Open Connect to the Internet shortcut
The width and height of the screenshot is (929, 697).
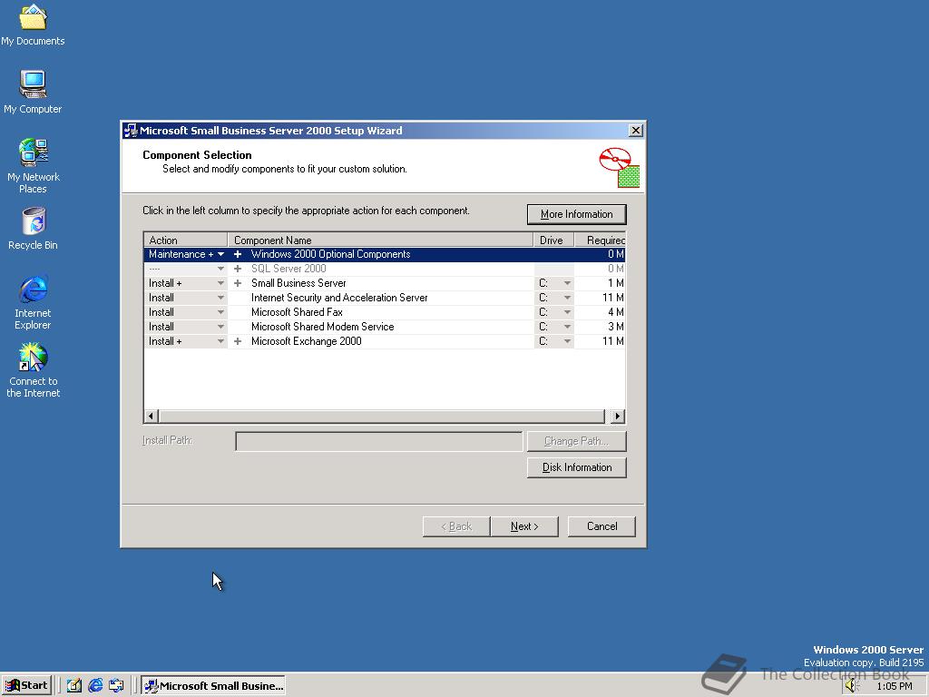(x=33, y=370)
